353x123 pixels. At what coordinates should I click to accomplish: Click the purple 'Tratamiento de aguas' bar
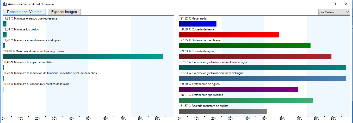click(239, 89)
